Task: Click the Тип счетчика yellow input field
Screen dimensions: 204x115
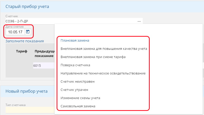Action: pyautogui.click(x=30, y=110)
